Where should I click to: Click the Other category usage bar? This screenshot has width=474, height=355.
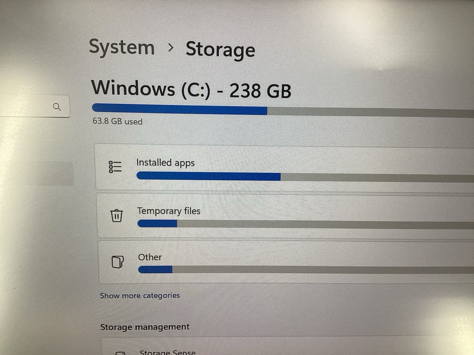coord(306,270)
